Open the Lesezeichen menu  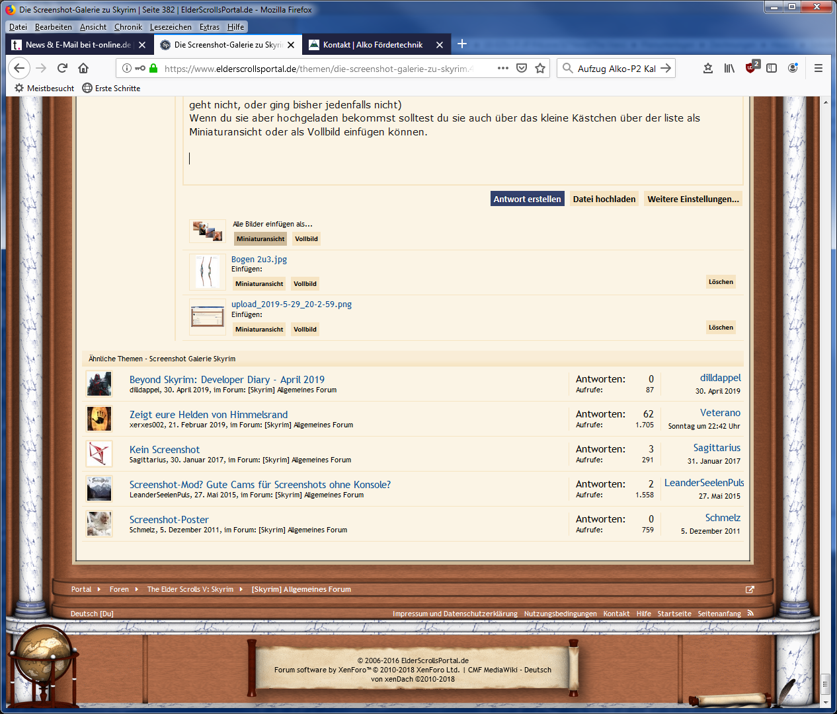tap(171, 27)
